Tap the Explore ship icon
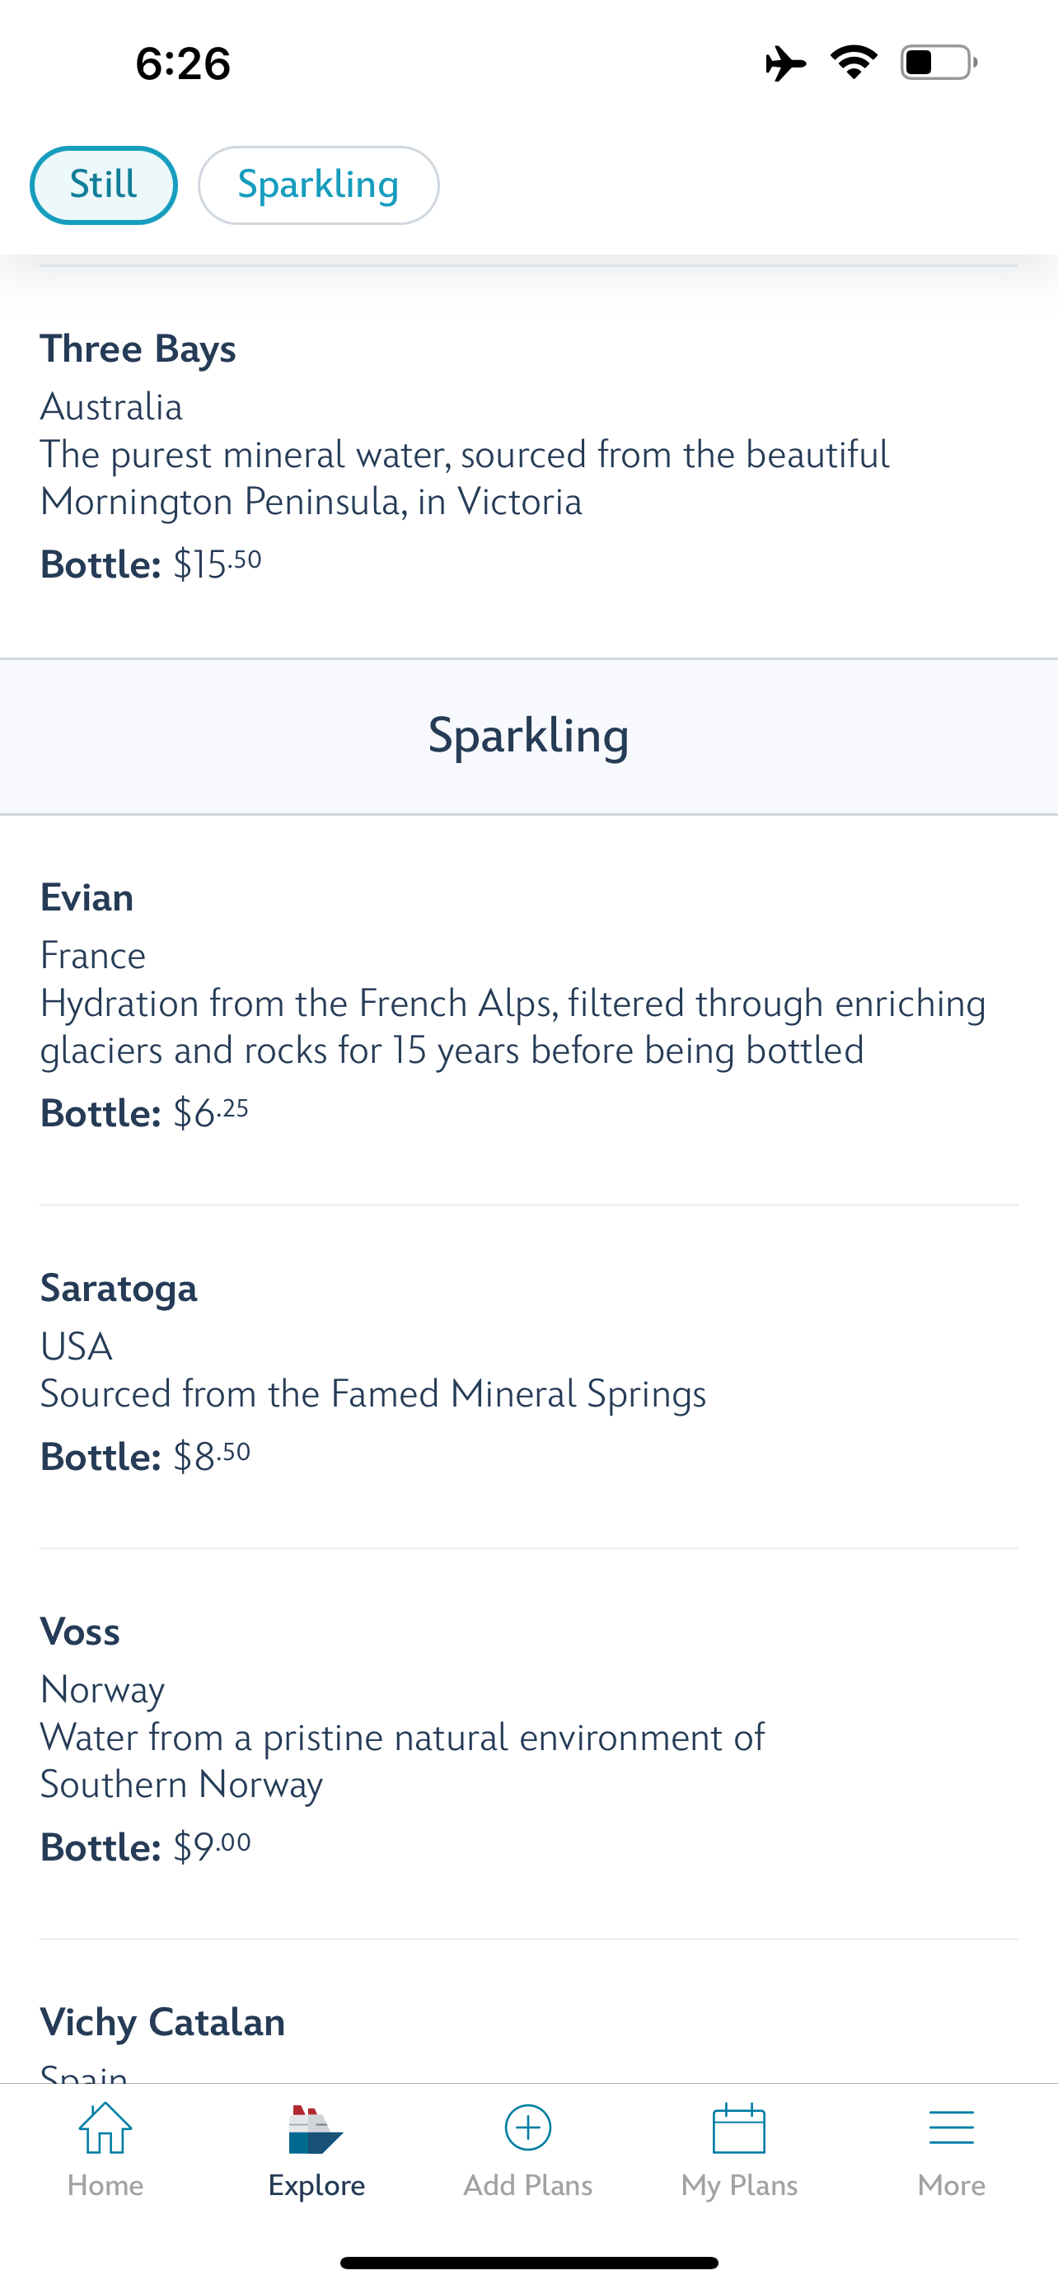 pyautogui.click(x=316, y=2129)
